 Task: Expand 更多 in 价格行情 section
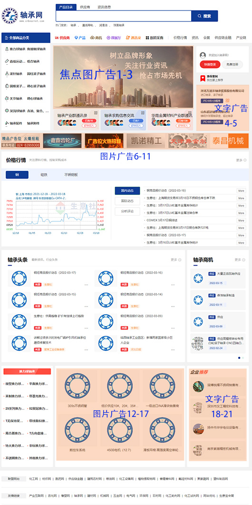click(241, 160)
